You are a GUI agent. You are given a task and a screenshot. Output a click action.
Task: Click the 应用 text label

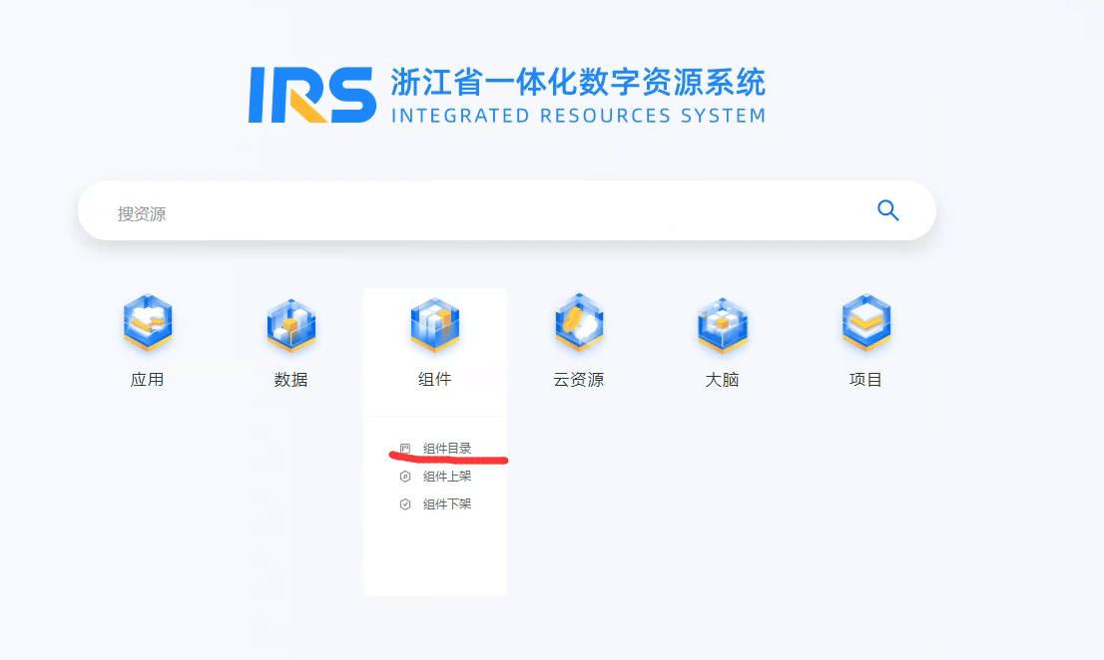click(x=148, y=380)
